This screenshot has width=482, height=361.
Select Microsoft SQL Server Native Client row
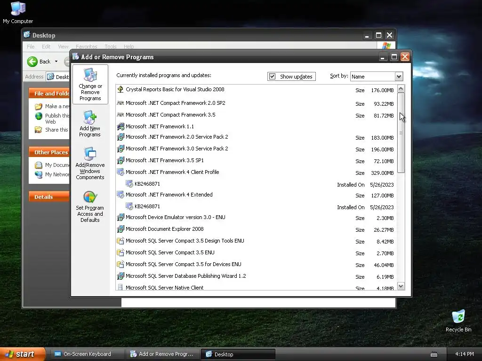point(256,287)
